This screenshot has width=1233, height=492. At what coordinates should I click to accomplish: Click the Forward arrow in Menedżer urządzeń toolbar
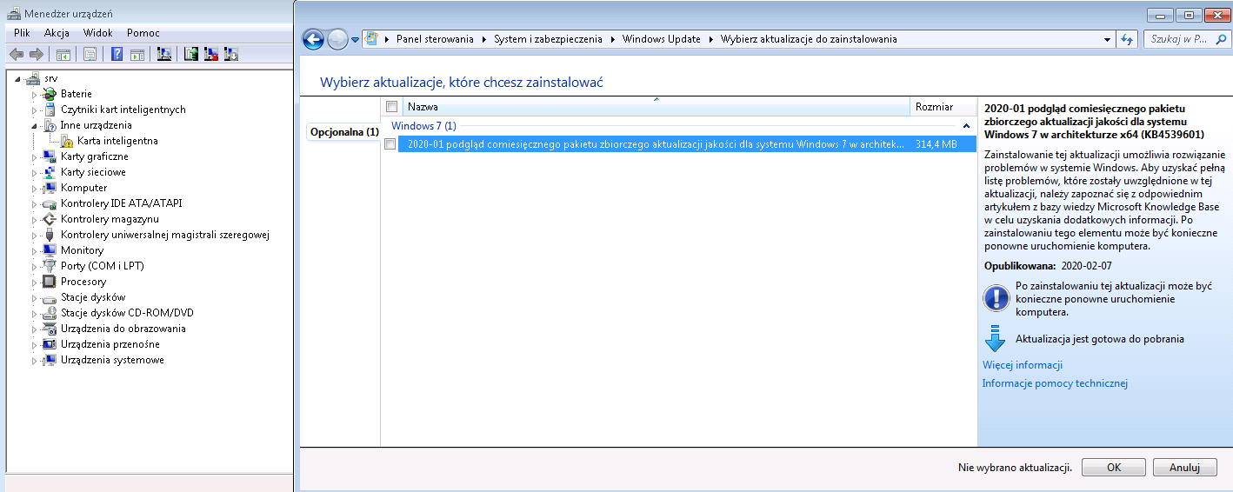(x=37, y=54)
